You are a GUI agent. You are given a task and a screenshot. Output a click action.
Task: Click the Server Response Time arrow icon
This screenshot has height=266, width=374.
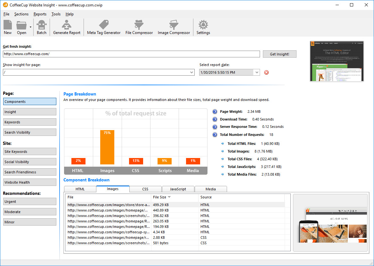[x=215, y=127]
